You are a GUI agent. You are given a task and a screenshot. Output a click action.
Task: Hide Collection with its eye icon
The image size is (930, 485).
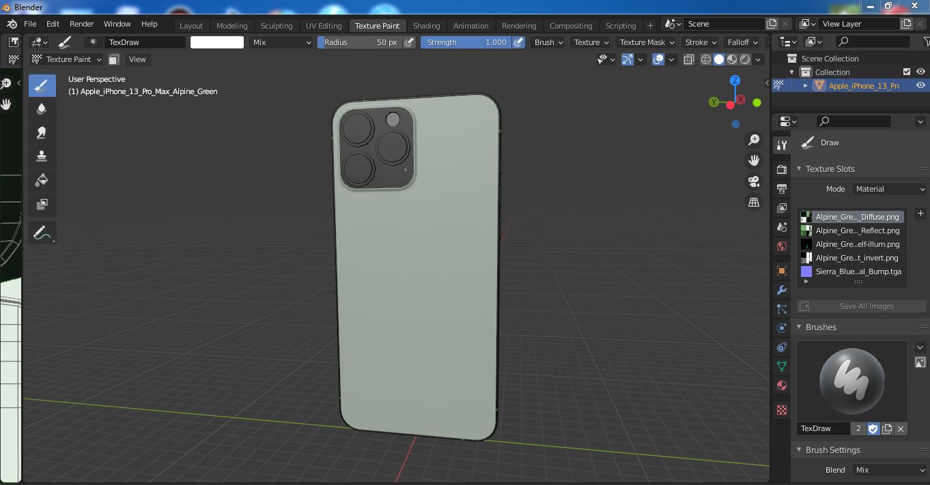pyautogui.click(x=920, y=72)
